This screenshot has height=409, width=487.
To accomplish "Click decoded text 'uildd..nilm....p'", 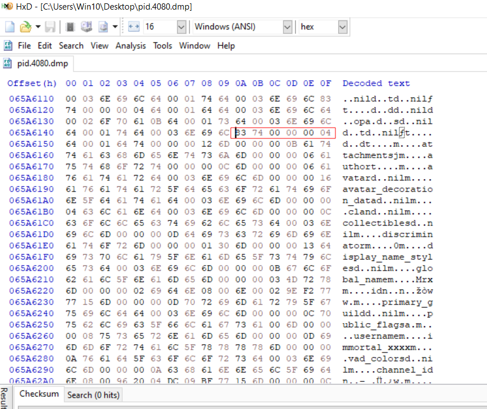I will click(387, 314).
